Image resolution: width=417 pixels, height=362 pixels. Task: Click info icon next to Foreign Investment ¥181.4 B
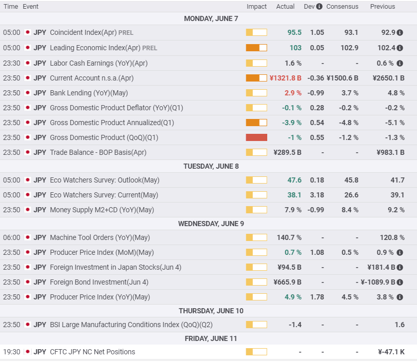(x=400, y=267)
